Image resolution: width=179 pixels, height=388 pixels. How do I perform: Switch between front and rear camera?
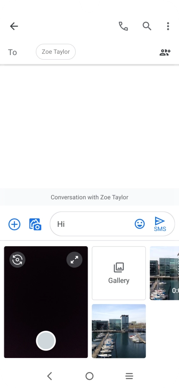point(17,260)
